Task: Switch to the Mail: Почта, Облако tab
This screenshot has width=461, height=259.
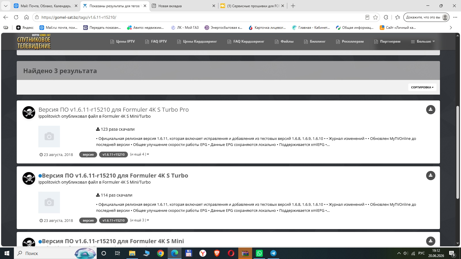Action: 46,6
